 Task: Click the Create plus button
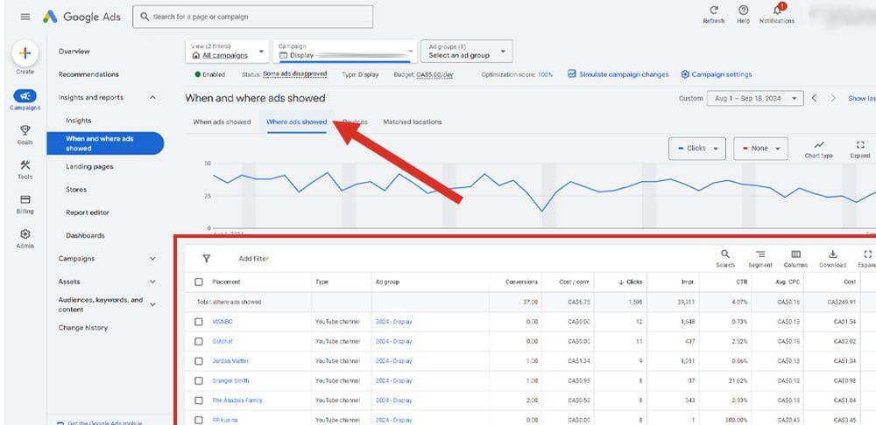(x=25, y=53)
